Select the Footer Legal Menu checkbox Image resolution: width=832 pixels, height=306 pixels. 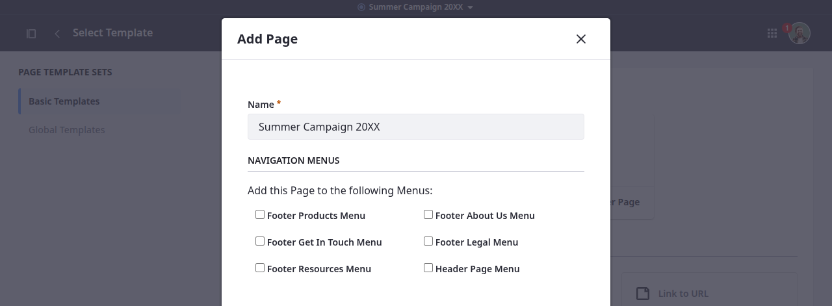pos(428,241)
